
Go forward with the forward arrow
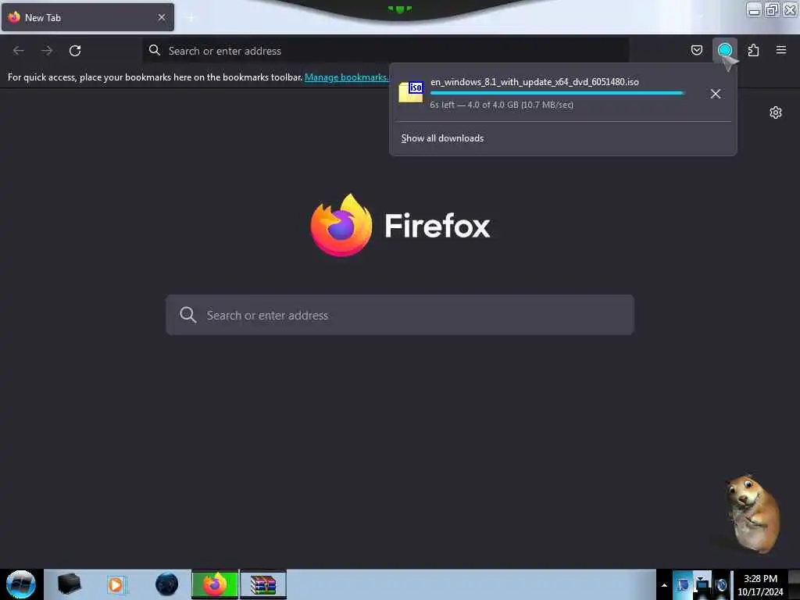pyautogui.click(x=47, y=51)
